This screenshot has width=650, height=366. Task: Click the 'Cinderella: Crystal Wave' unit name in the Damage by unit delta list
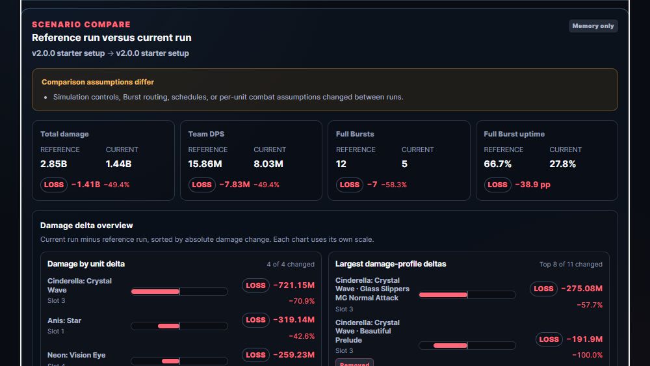pyautogui.click(x=79, y=285)
